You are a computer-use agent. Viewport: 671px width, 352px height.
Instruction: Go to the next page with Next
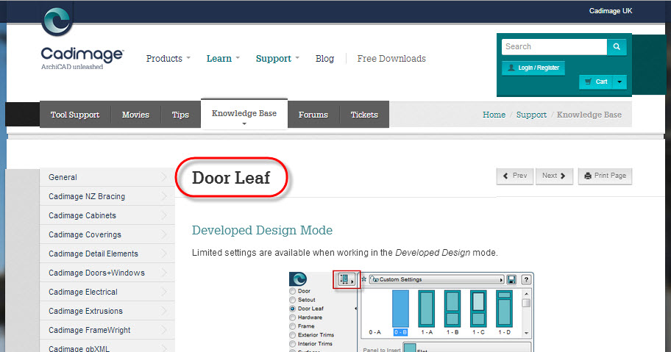coord(554,176)
